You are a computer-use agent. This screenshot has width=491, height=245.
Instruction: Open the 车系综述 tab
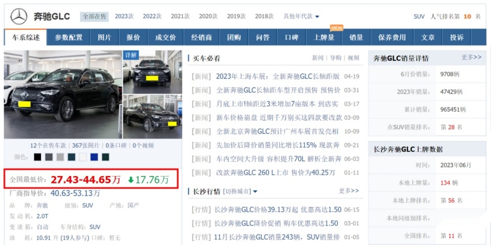(26, 37)
